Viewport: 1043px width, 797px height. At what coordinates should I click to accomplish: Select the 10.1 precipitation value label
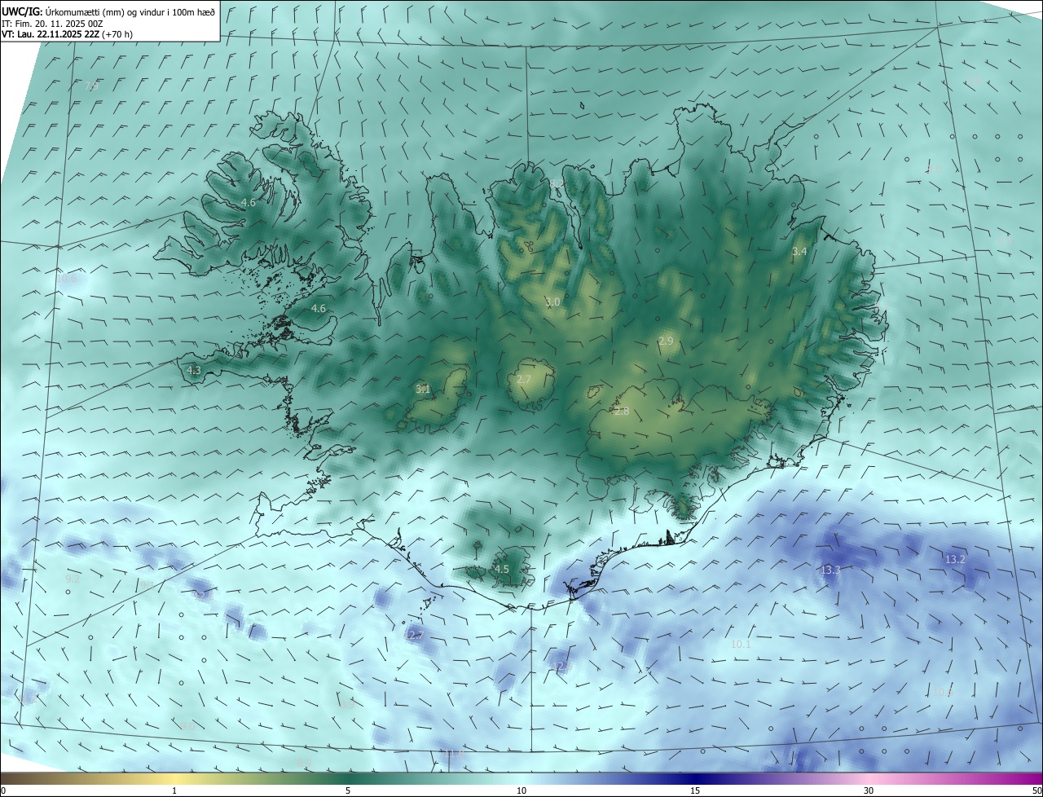[x=741, y=645]
